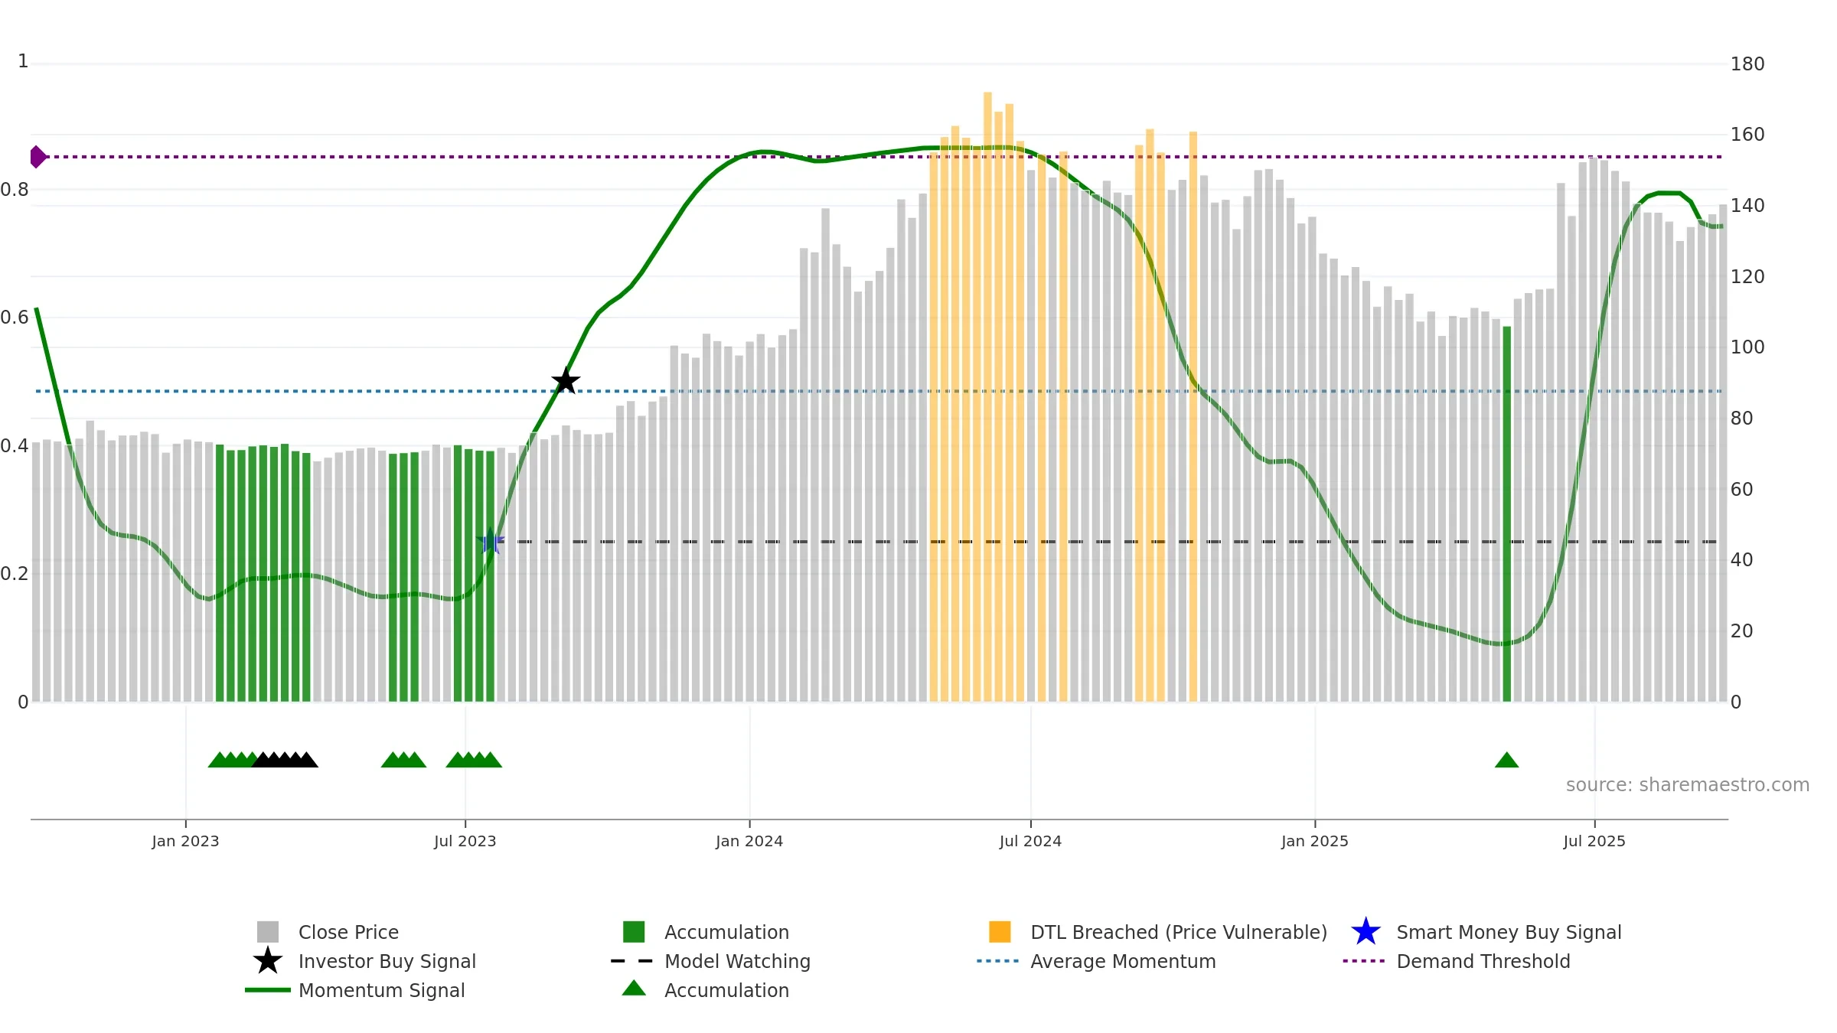This screenshot has width=1837, height=1033.
Task: Click the 180 right-axis price label
Action: click(x=1747, y=64)
